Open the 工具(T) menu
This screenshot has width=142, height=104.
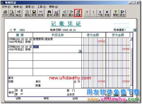[x=42, y=7]
